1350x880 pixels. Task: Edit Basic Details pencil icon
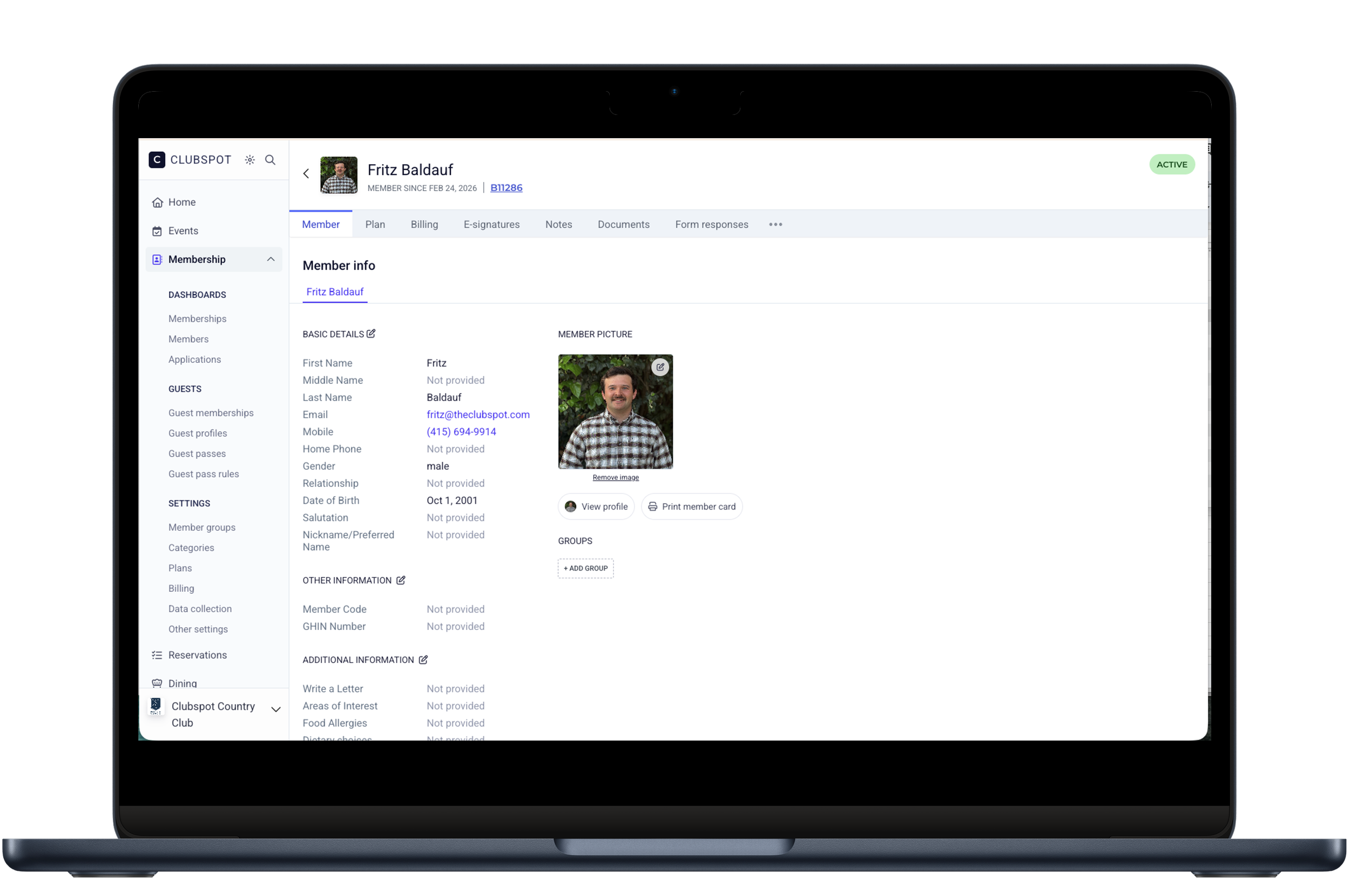(x=371, y=334)
